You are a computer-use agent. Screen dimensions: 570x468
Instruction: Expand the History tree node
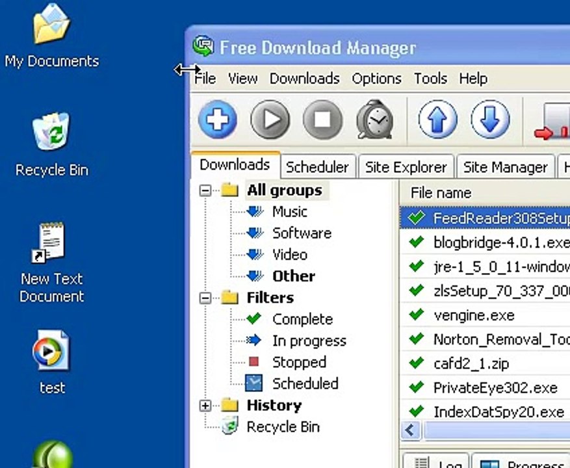[205, 406]
